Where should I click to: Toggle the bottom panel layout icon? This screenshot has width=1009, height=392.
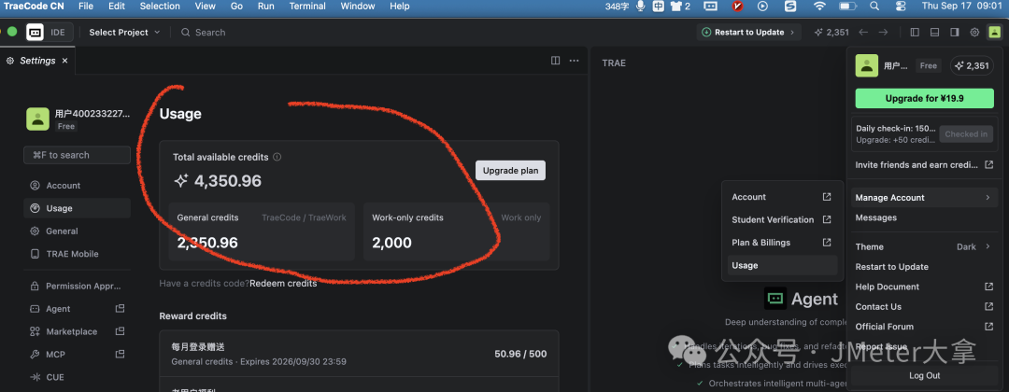click(935, 32)
